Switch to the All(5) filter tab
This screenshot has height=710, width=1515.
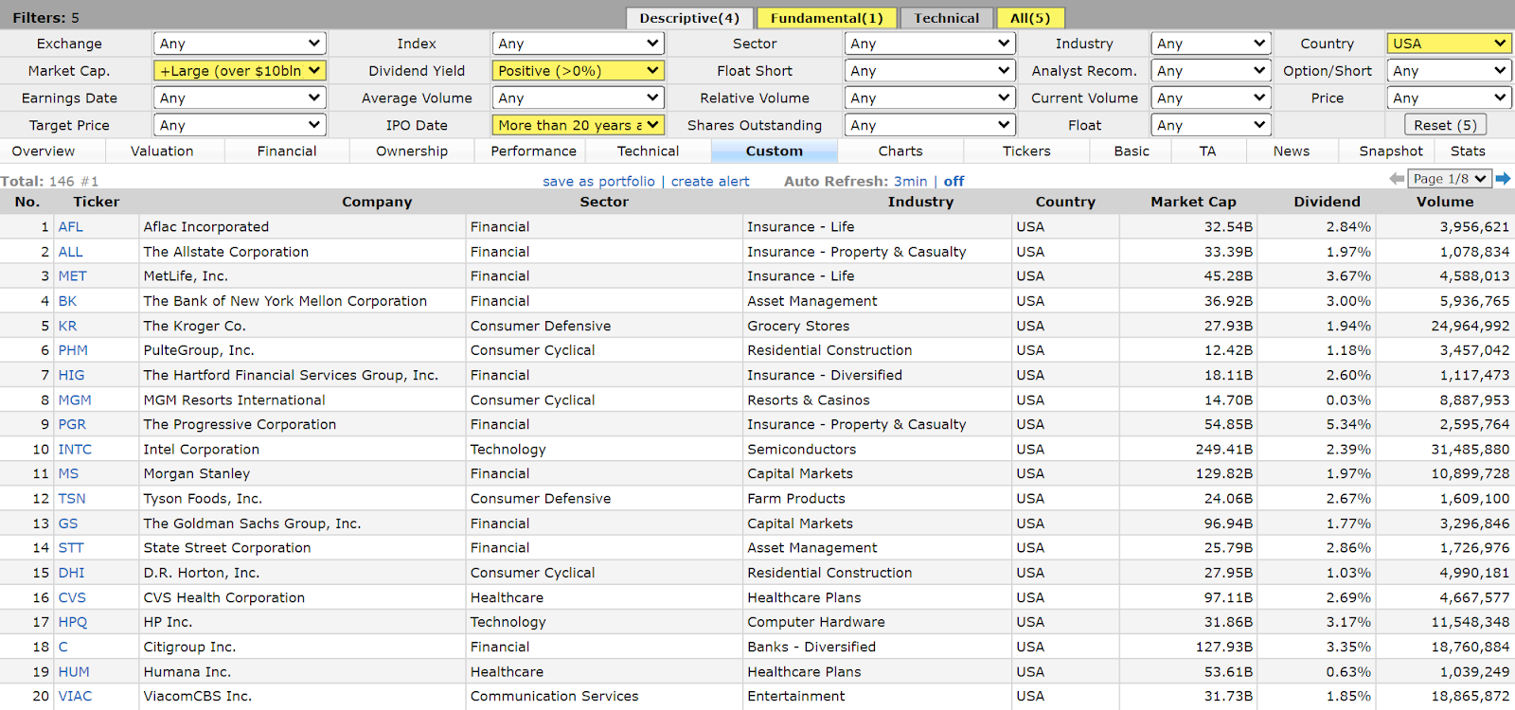point(1030,18)
